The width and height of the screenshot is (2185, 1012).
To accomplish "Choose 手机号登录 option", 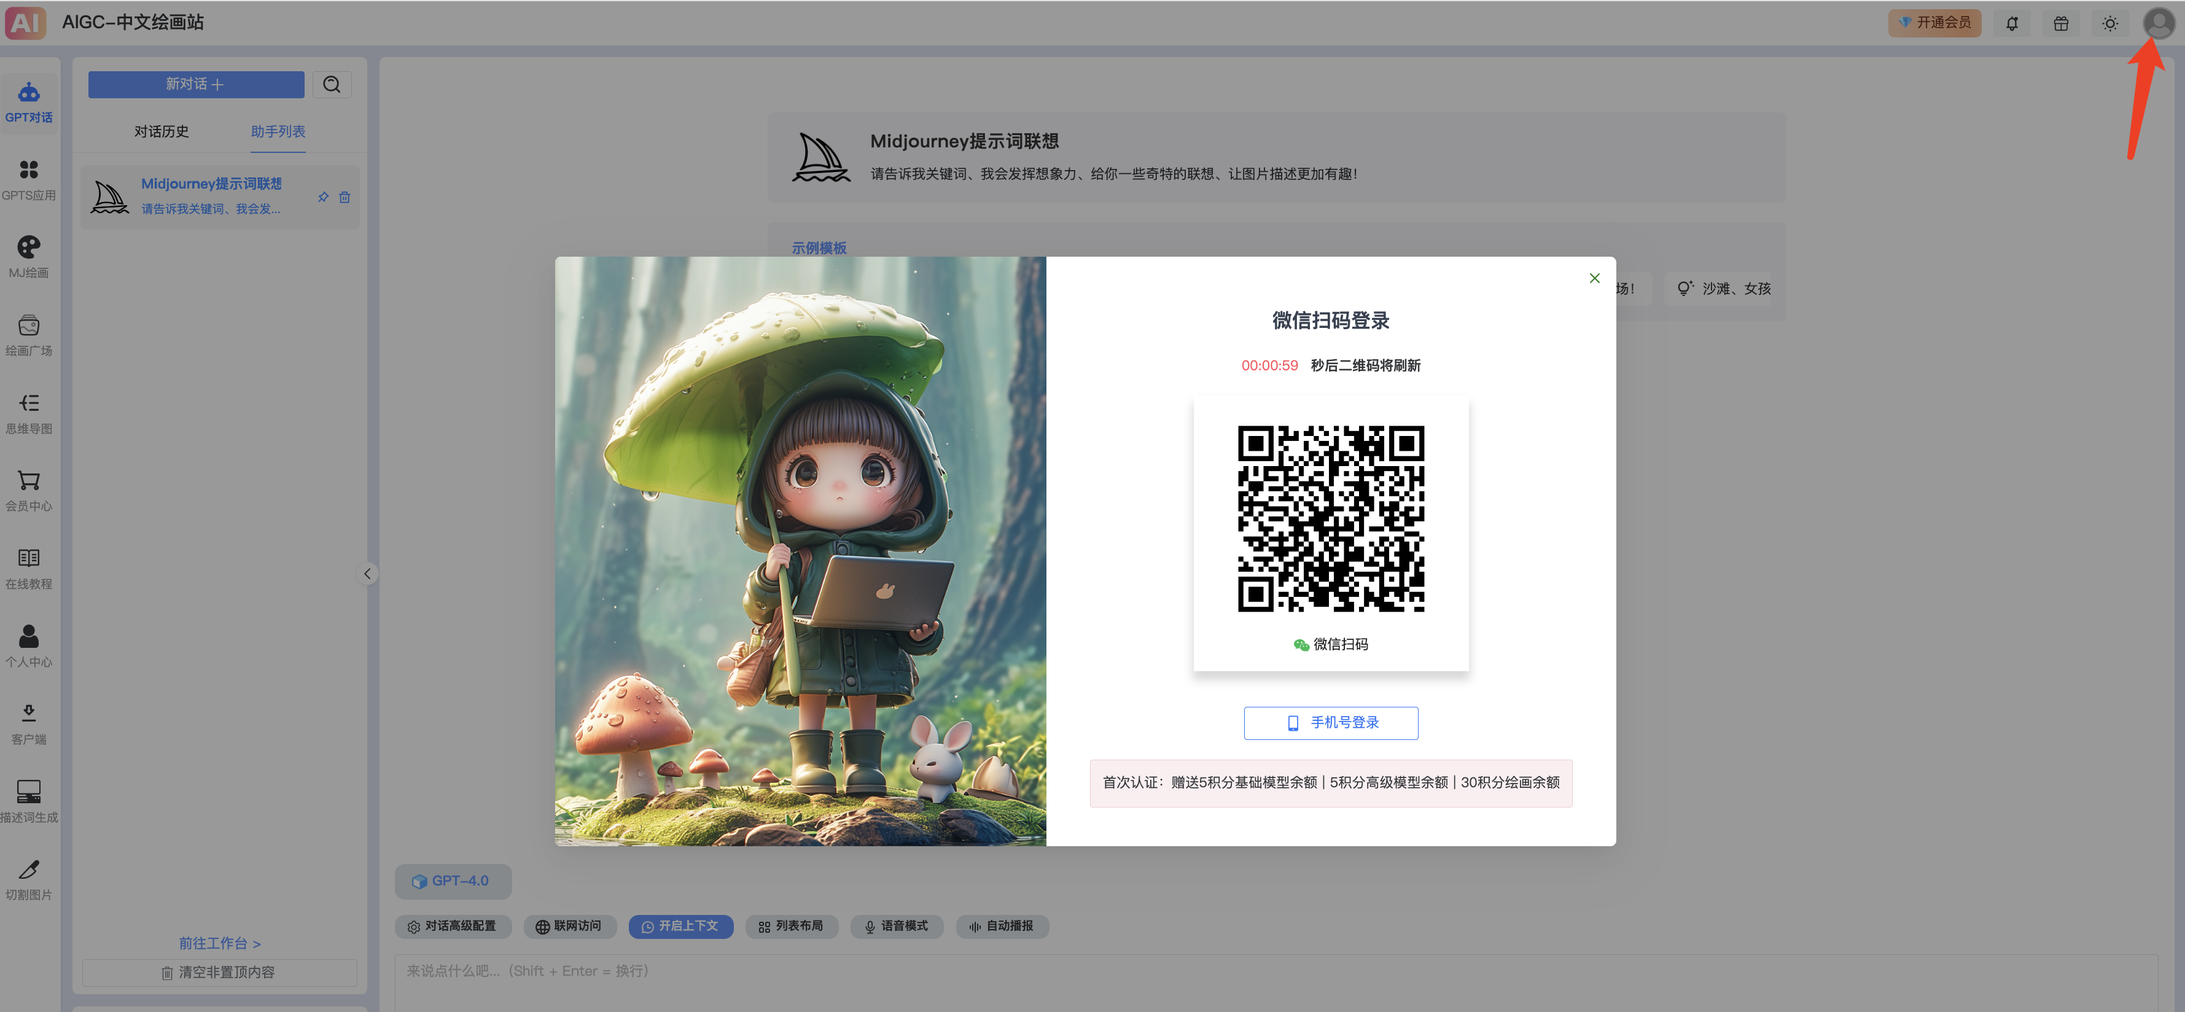I will (1331, 723).
